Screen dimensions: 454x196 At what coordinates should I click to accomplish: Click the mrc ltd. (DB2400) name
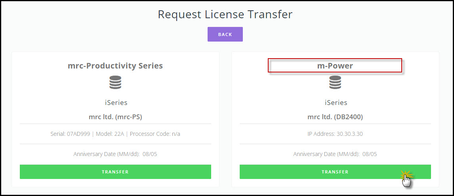335,117
